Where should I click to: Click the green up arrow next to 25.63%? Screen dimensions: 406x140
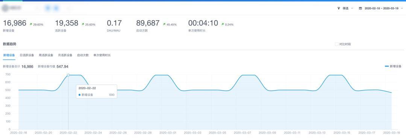83,24
